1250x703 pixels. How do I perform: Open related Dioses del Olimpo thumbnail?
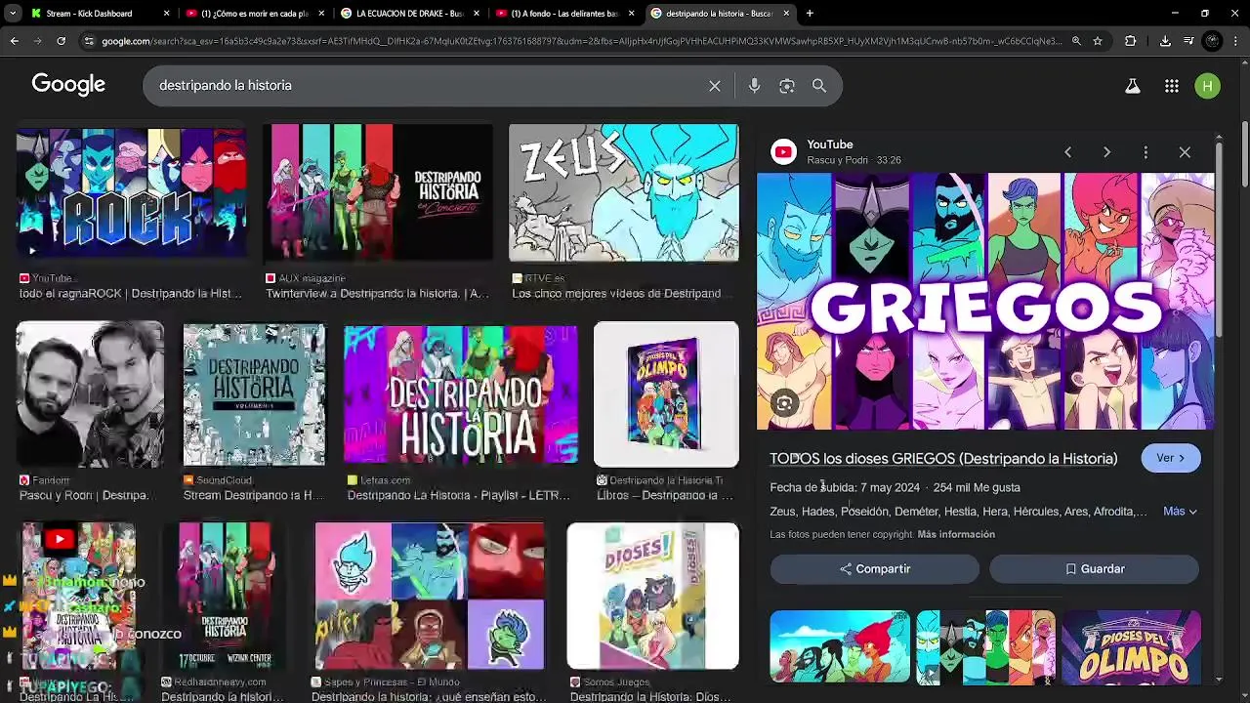[1131, 646]
